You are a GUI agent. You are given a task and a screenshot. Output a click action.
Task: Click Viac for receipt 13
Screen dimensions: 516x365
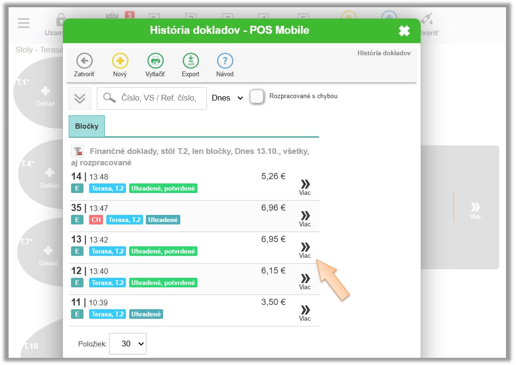tap(305, 249)
